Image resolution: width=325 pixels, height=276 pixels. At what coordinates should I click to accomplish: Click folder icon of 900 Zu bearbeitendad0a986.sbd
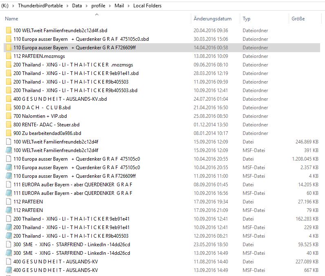click(x=9, y=133)
